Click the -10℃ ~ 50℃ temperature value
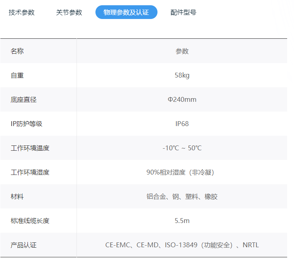The image size is (294, 263). coord(182,148)
